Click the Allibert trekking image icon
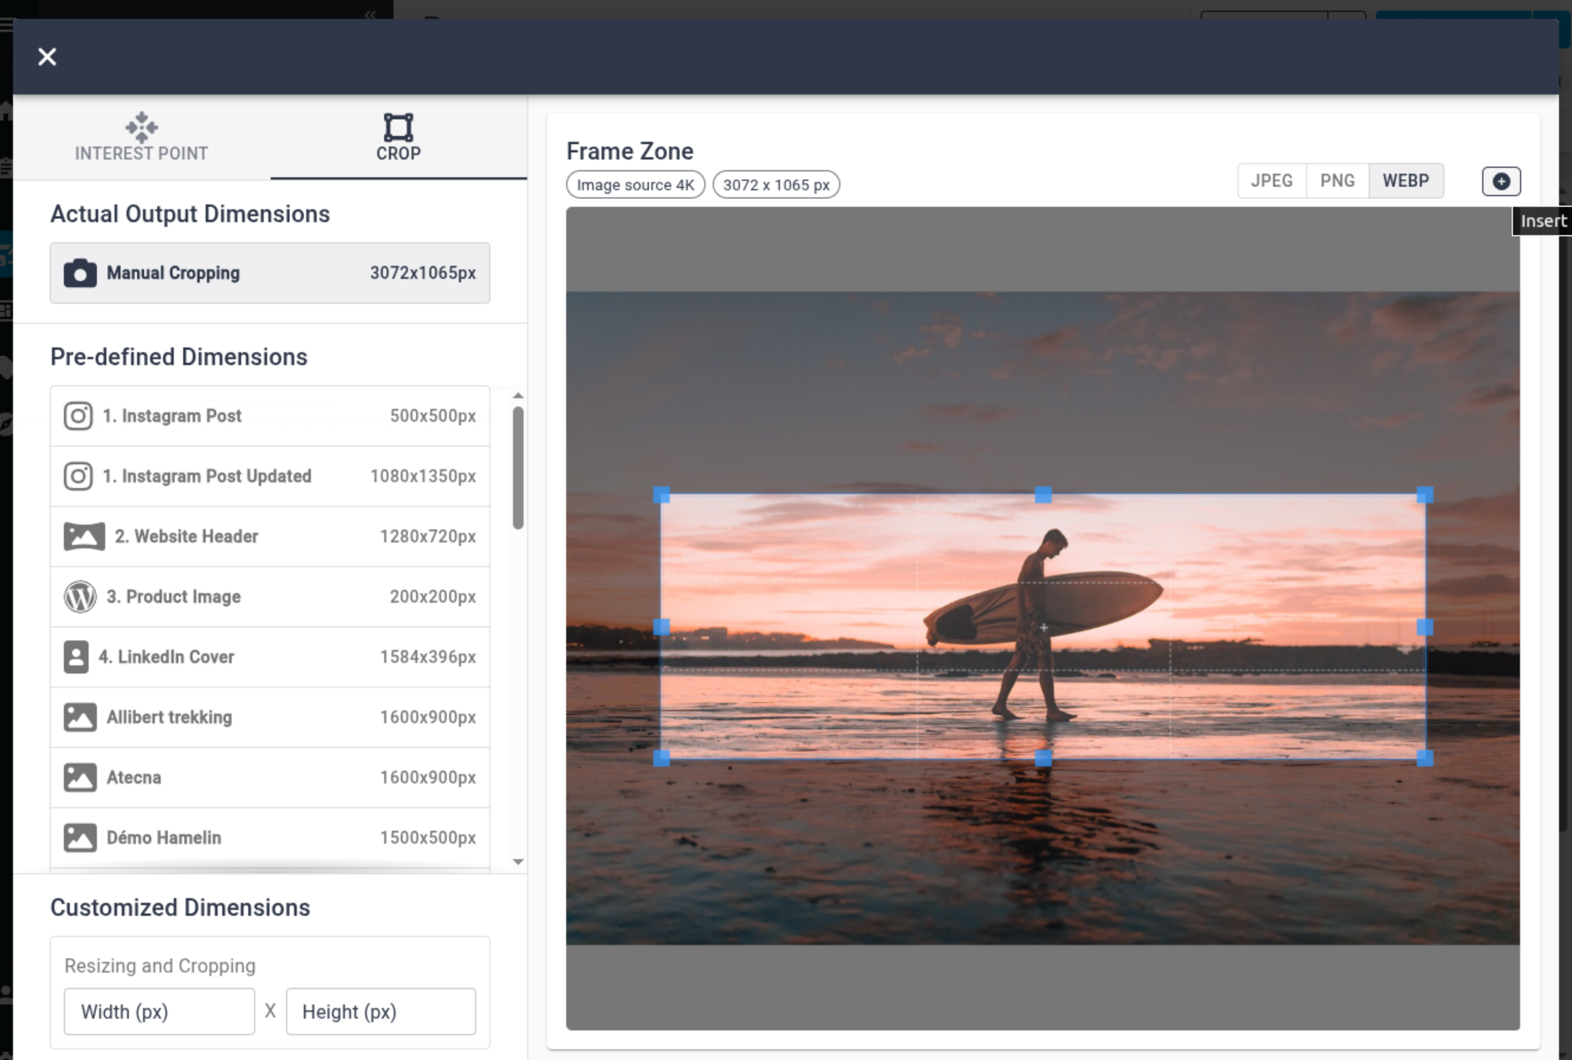This screenshot has width=1572, height=1060. (x=80, y=717)
